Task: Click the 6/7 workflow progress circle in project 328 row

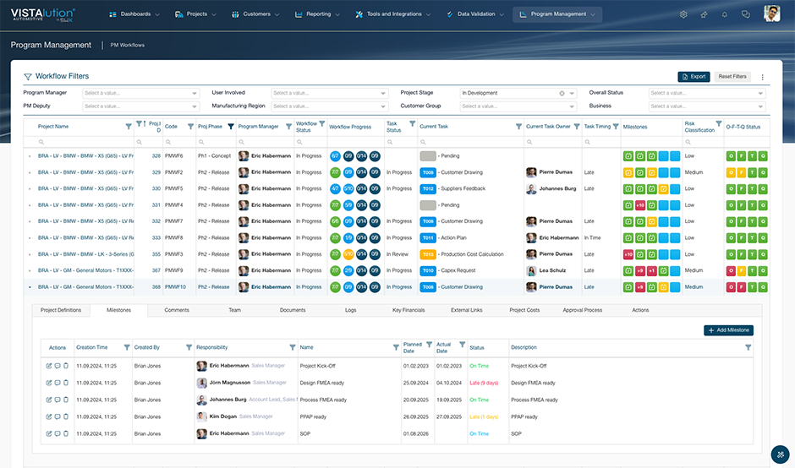Action: [335, 156]
